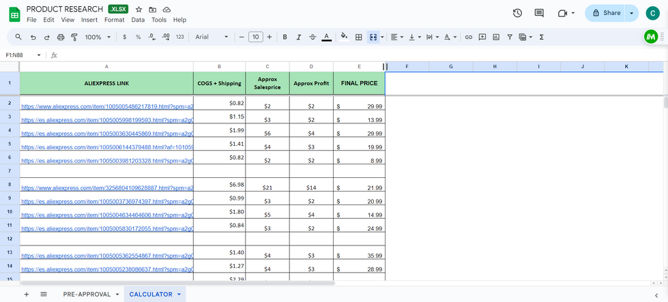
Task: Open the zoom 100% dropdown
Action: (98, 37)
